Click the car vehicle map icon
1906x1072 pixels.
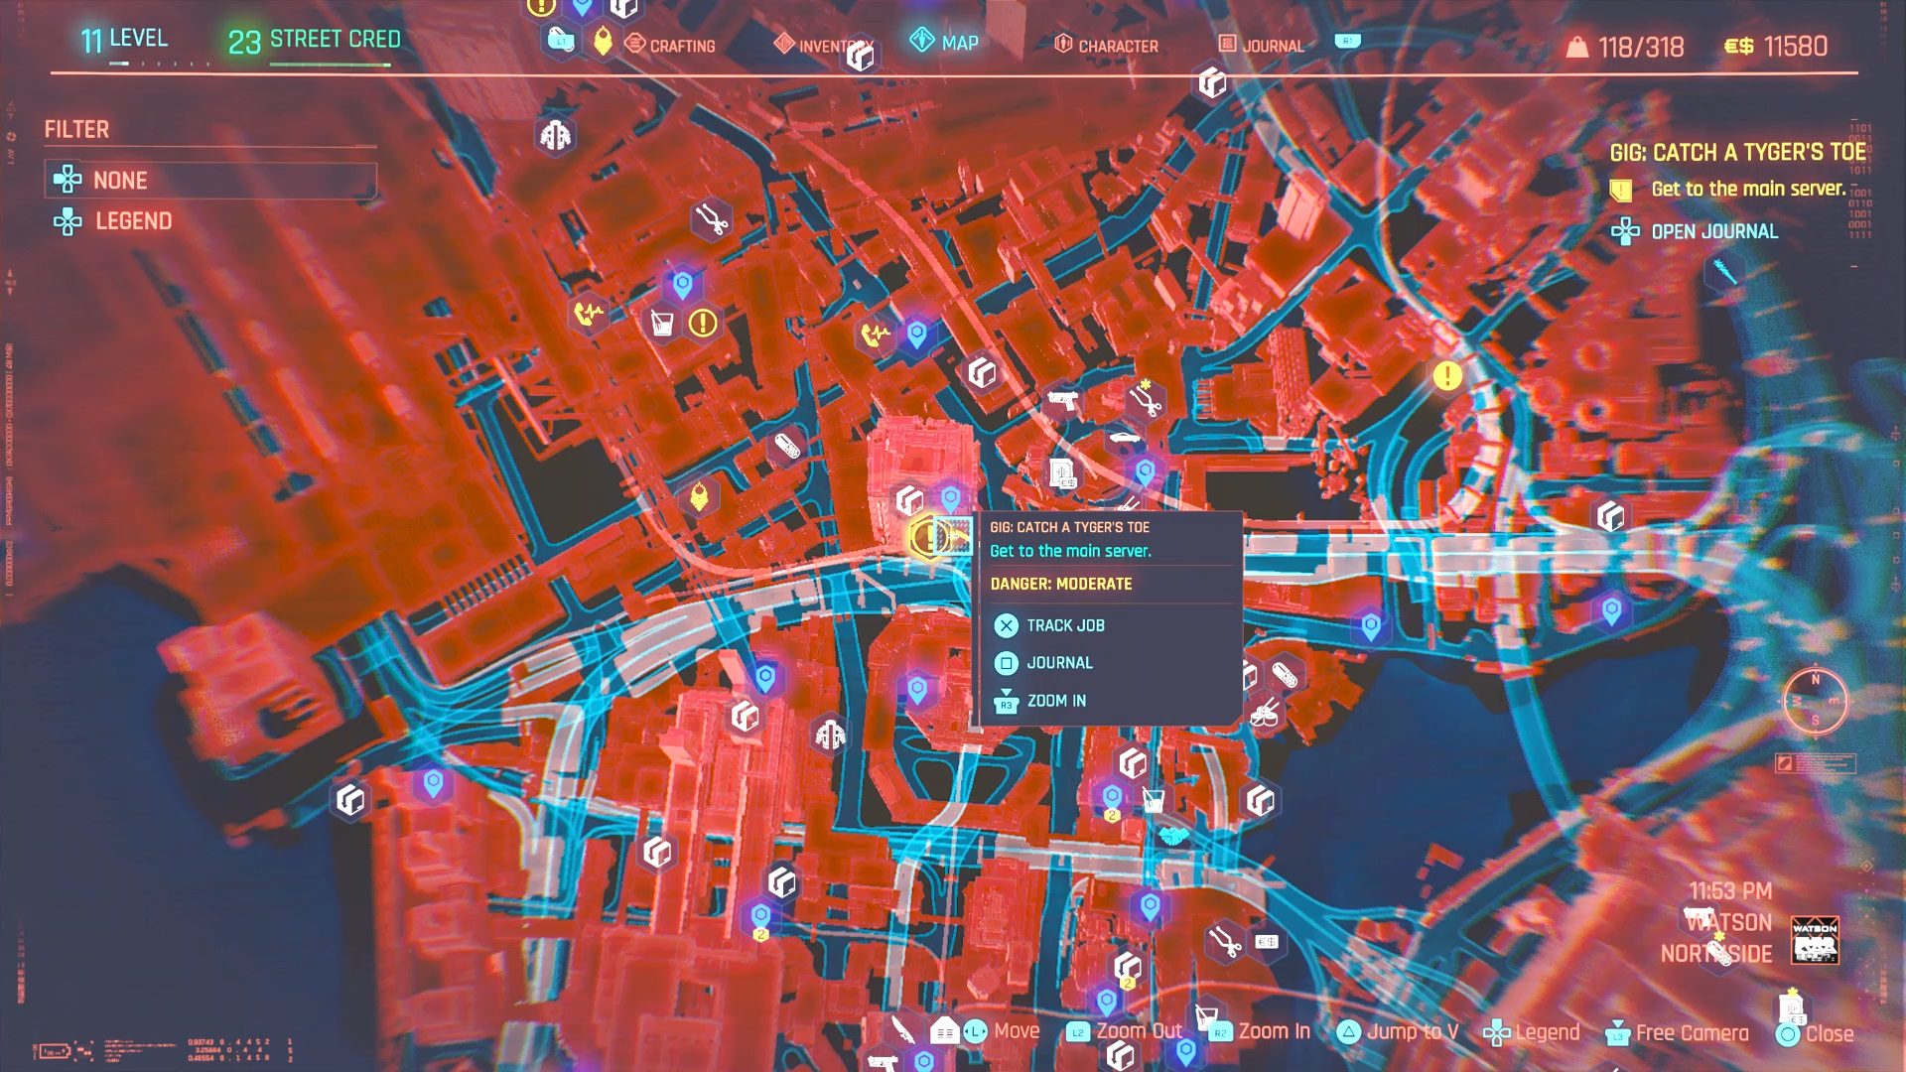point(1124,438)
